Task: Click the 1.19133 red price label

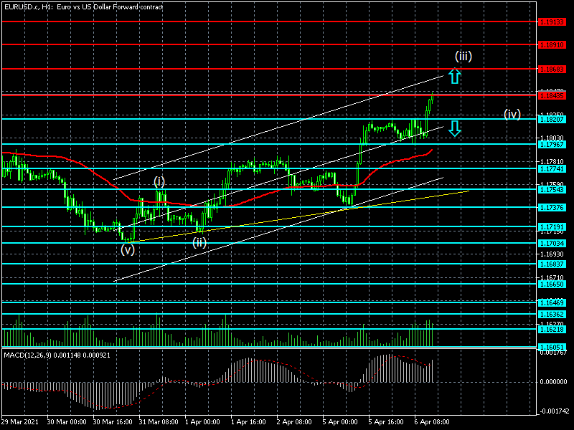Action: (552, 22)
